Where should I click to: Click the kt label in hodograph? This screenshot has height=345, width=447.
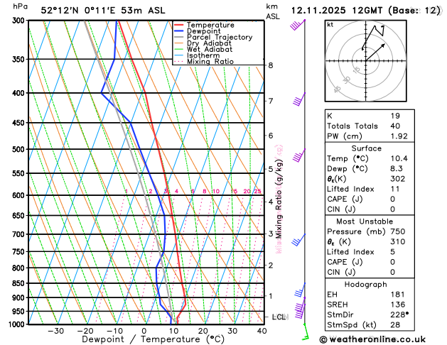coord(330,25)
